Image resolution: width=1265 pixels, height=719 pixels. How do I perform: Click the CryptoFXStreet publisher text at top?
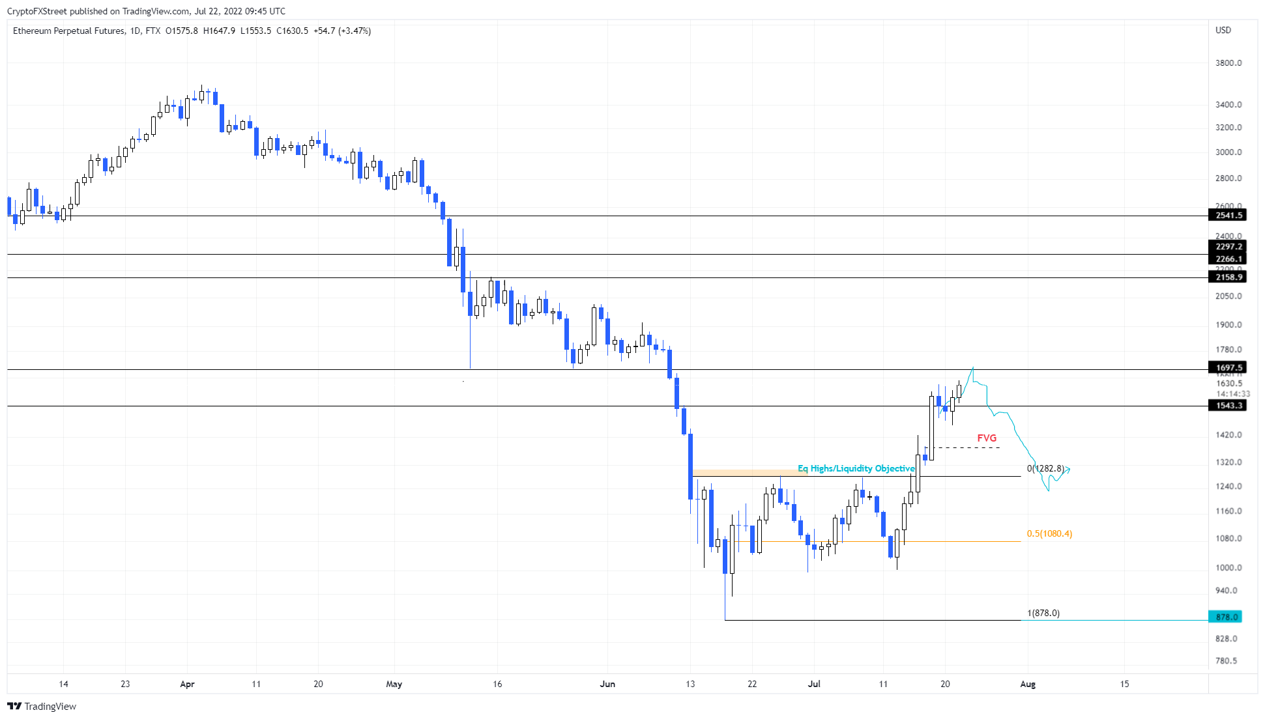coord(36,11)
